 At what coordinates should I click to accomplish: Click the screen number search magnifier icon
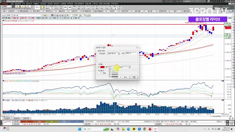click(x=13, y=7)
